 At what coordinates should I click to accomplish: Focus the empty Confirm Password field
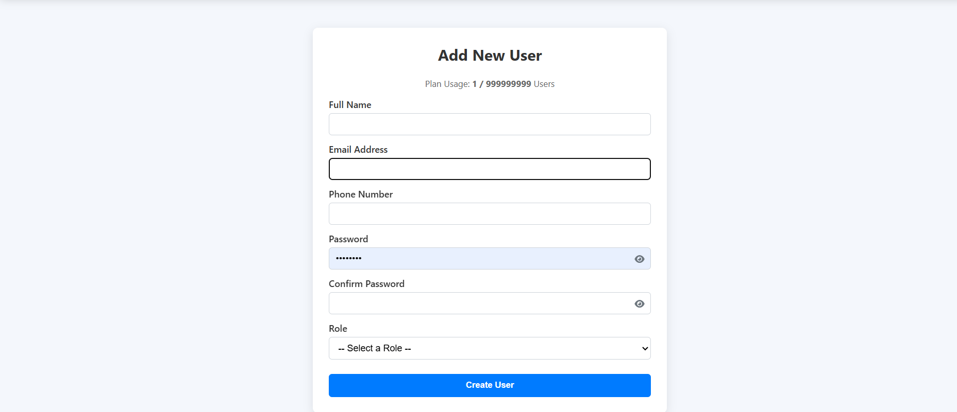(479, 303)
